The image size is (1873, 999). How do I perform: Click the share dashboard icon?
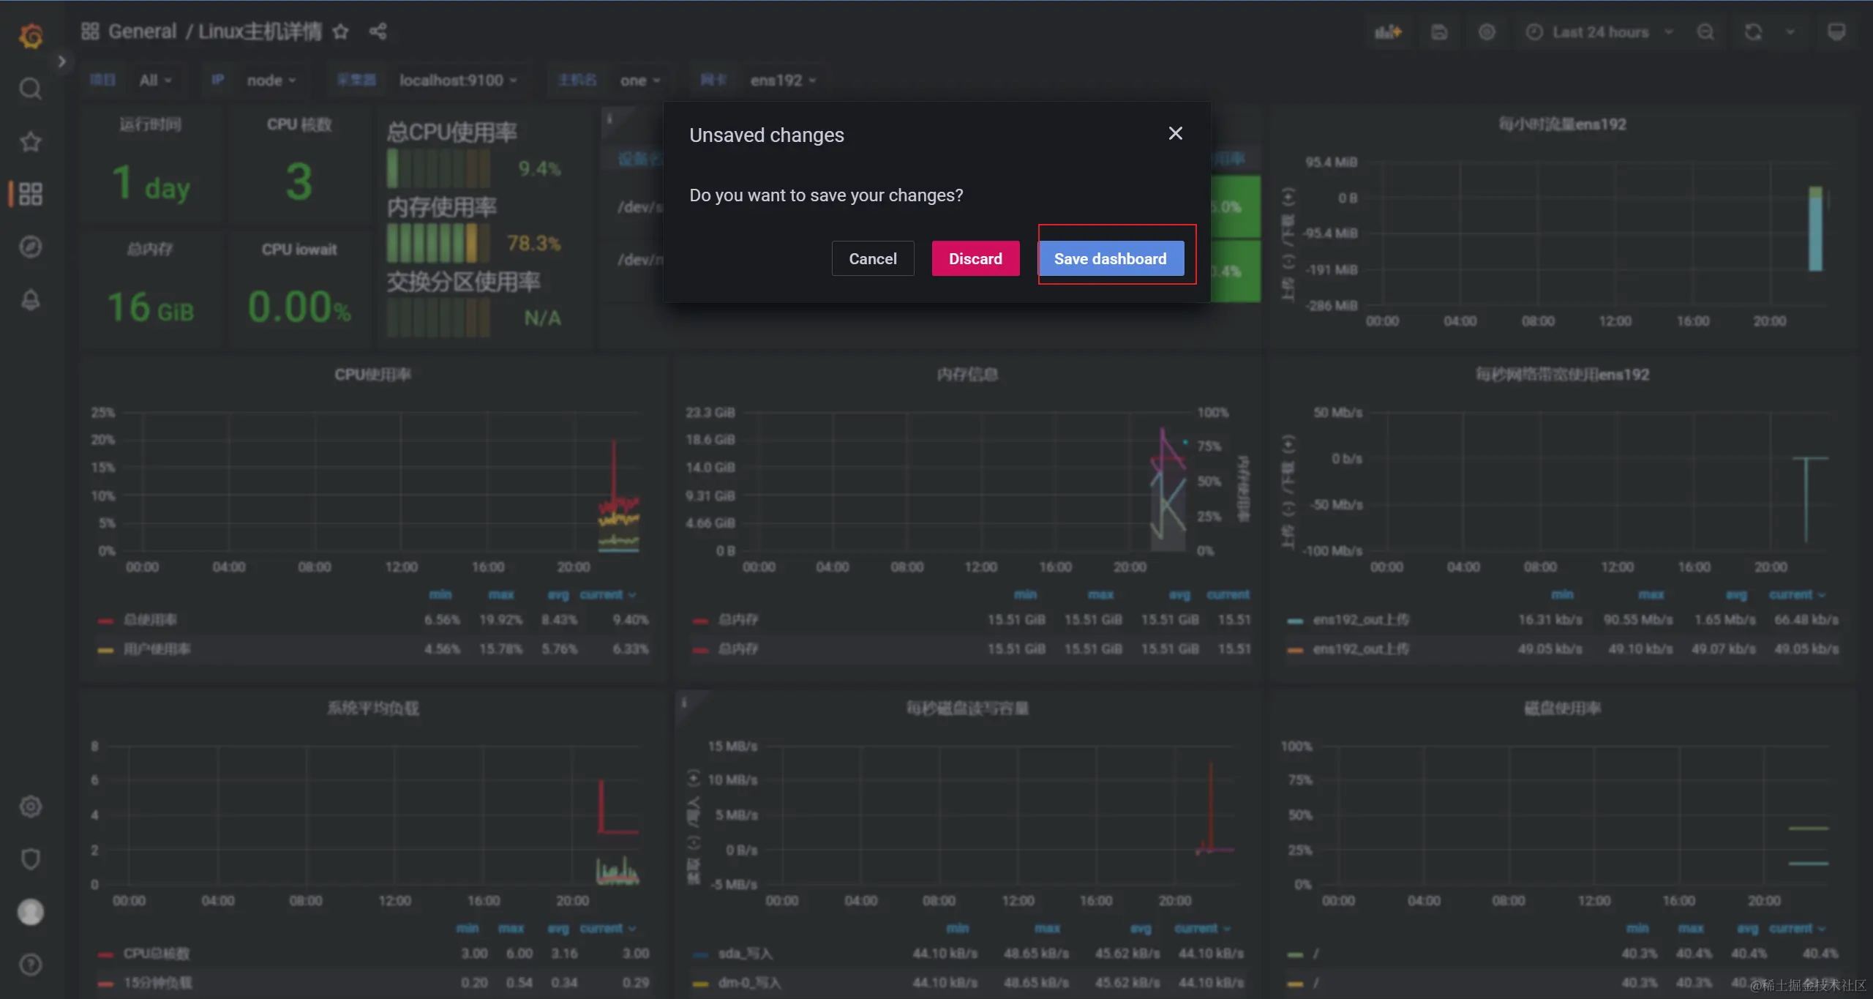pyautogui.click(x=378, y=31)
